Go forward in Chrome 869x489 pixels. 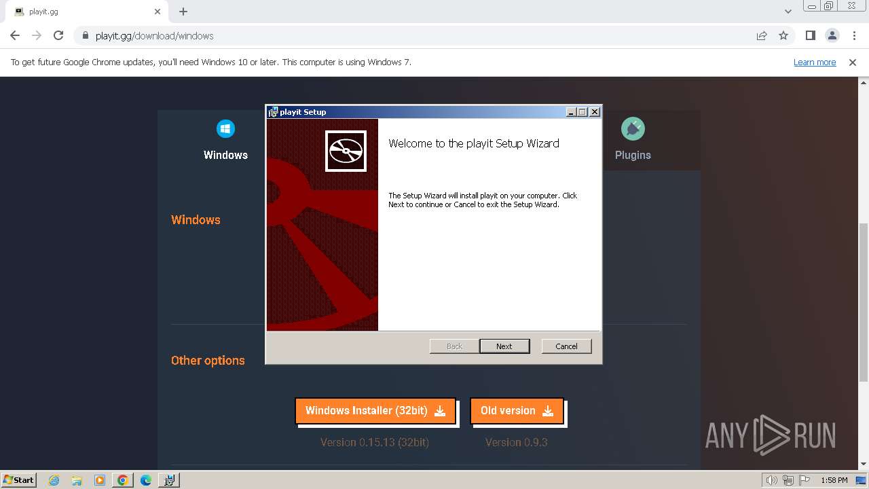coord(37,36)
